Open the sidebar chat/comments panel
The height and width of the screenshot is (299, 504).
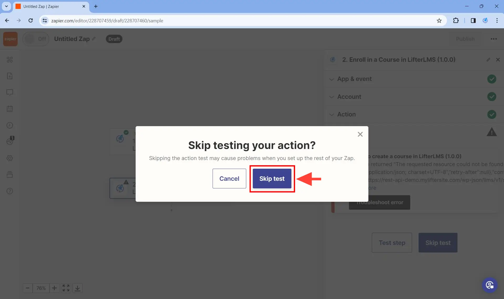[x=10, y=92]
